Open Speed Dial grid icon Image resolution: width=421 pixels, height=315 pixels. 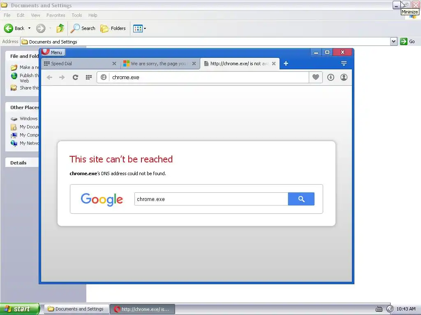tap(89, 78)
